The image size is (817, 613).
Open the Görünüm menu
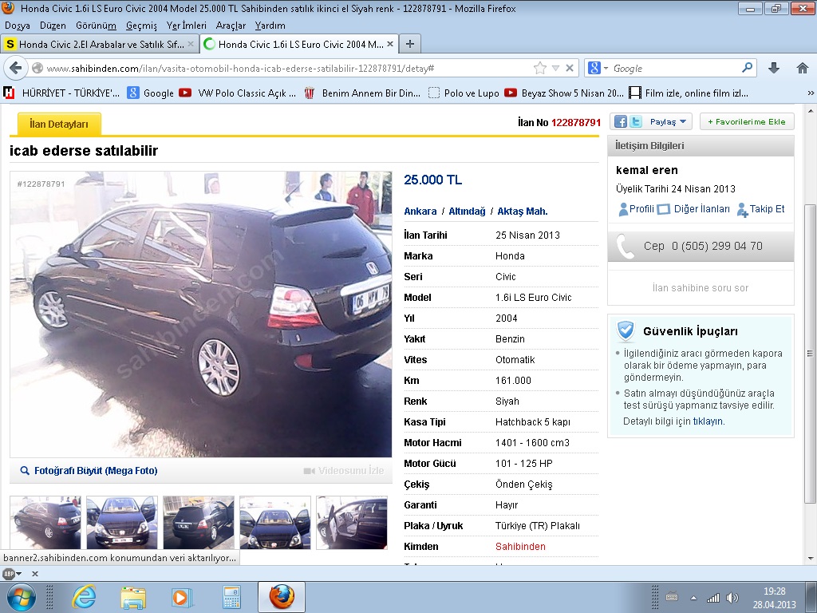[x=96, y=26]
